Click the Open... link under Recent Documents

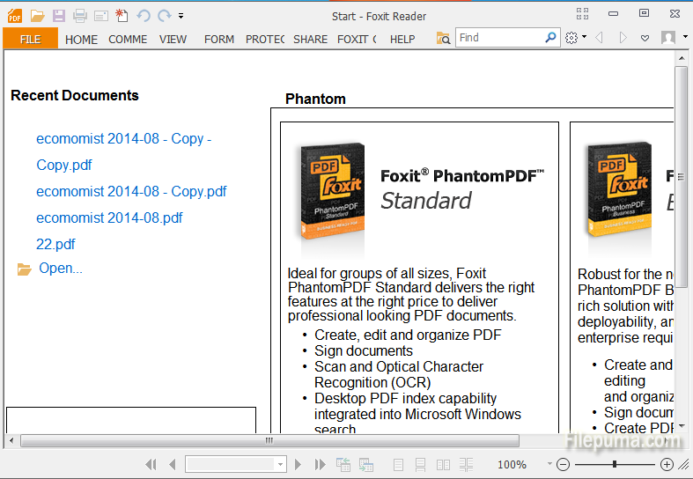[61, 269]
